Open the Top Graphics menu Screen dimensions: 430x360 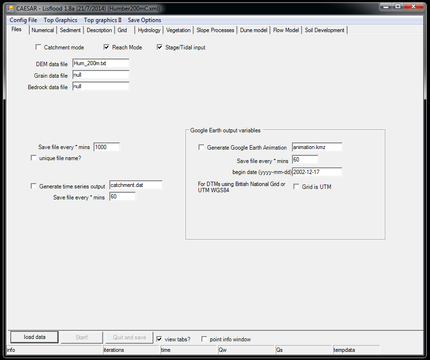pos(60,20)
